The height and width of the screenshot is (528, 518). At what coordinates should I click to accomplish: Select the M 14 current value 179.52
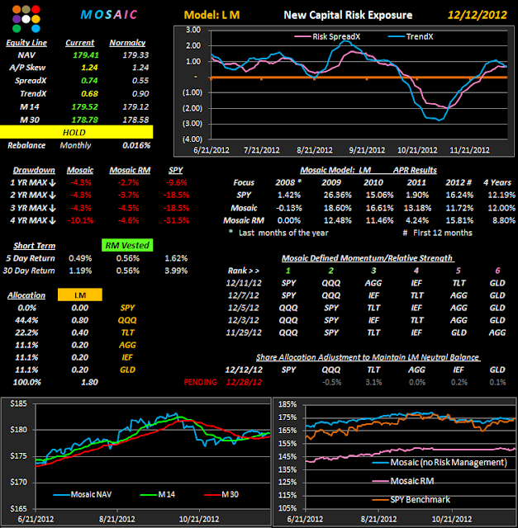coord(84,106)
